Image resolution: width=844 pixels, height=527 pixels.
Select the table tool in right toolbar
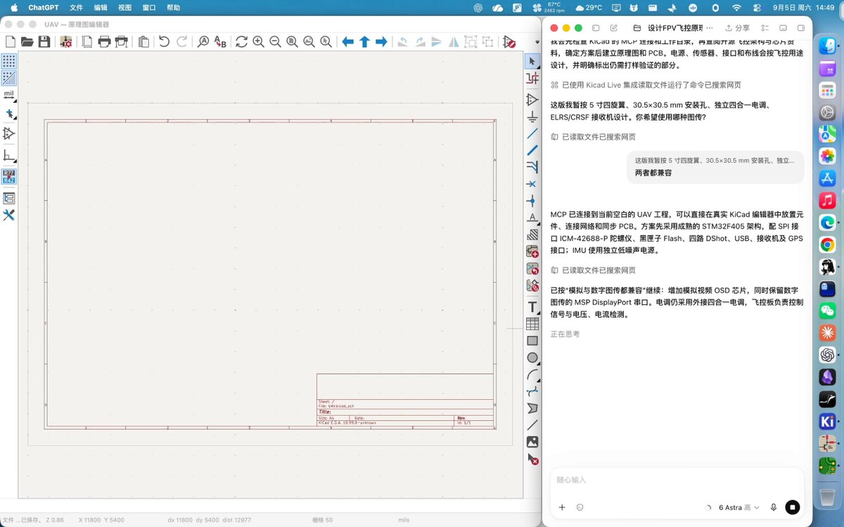pyautogui.click(x=532, y=324)
